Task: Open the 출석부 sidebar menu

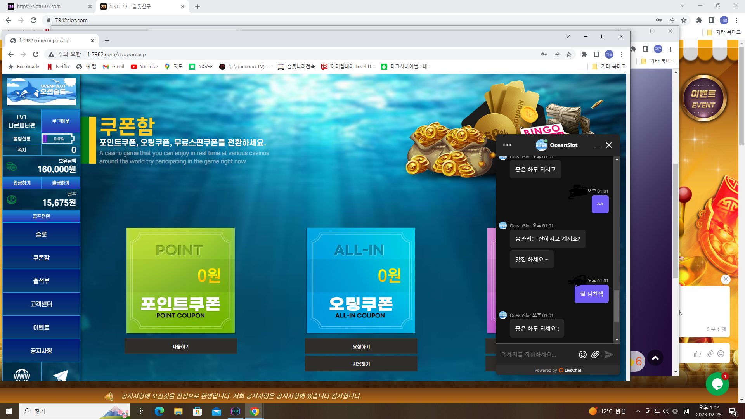Action: (x=41, y=281)
